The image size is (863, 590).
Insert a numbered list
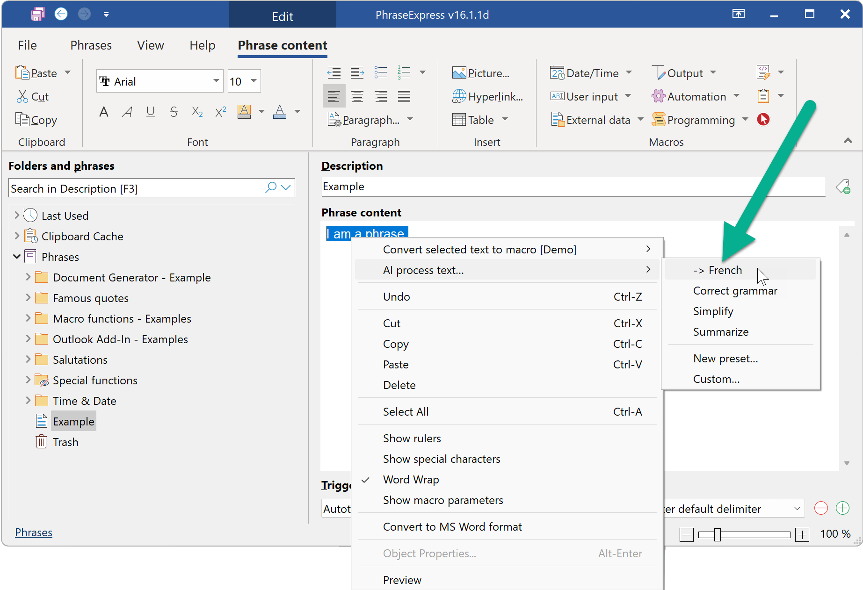404,72
